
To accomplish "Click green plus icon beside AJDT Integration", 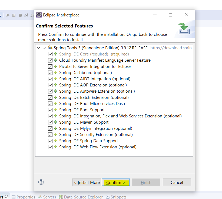I will [x=56, y=79].
